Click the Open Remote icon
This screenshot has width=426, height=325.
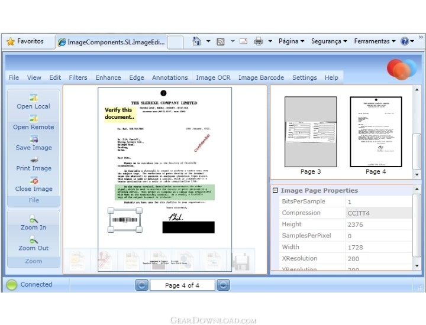tap(34, 118)
